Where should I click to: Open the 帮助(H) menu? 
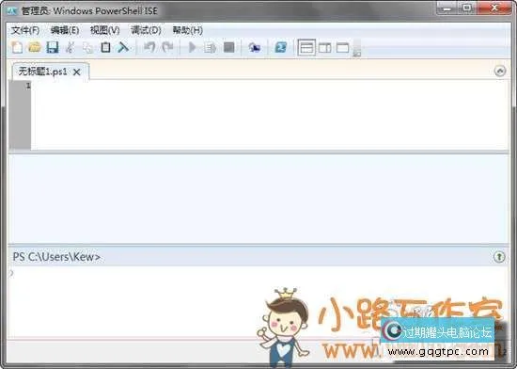coord(187,31)
